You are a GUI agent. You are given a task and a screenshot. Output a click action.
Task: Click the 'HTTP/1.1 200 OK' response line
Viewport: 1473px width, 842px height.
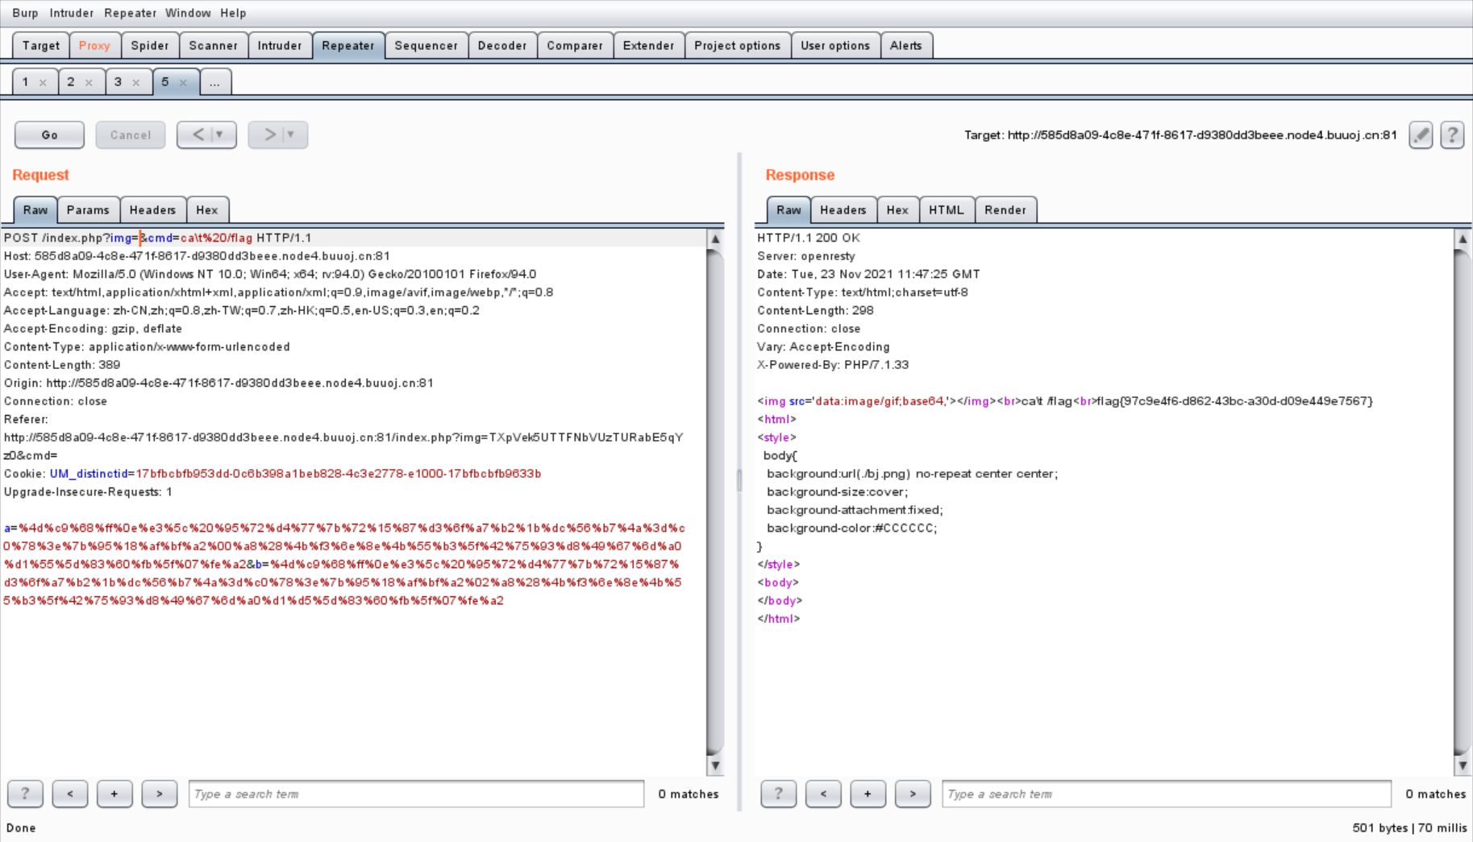coord(809,238)
